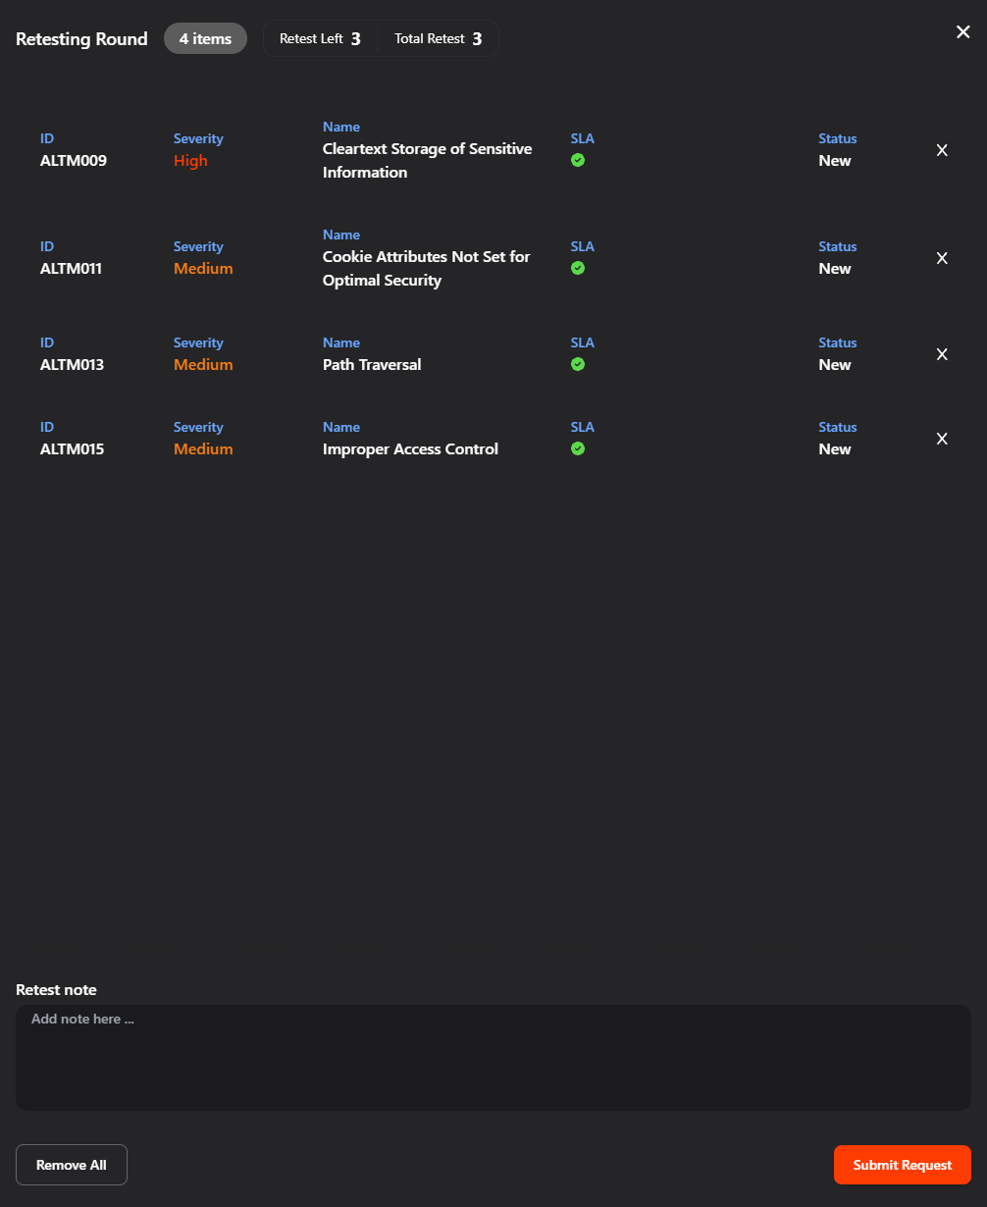987x1207 pixels.
Task: Click SLA check icon for Path Traversal
Action: coord(578,364)
